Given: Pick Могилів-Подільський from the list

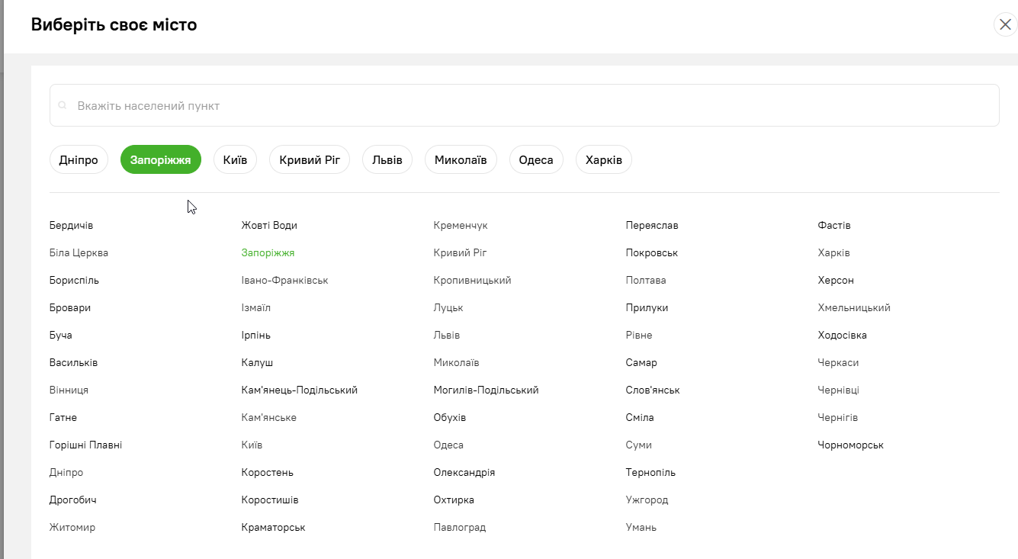Looking at the screenshot, I should click(x=486, y=390).
